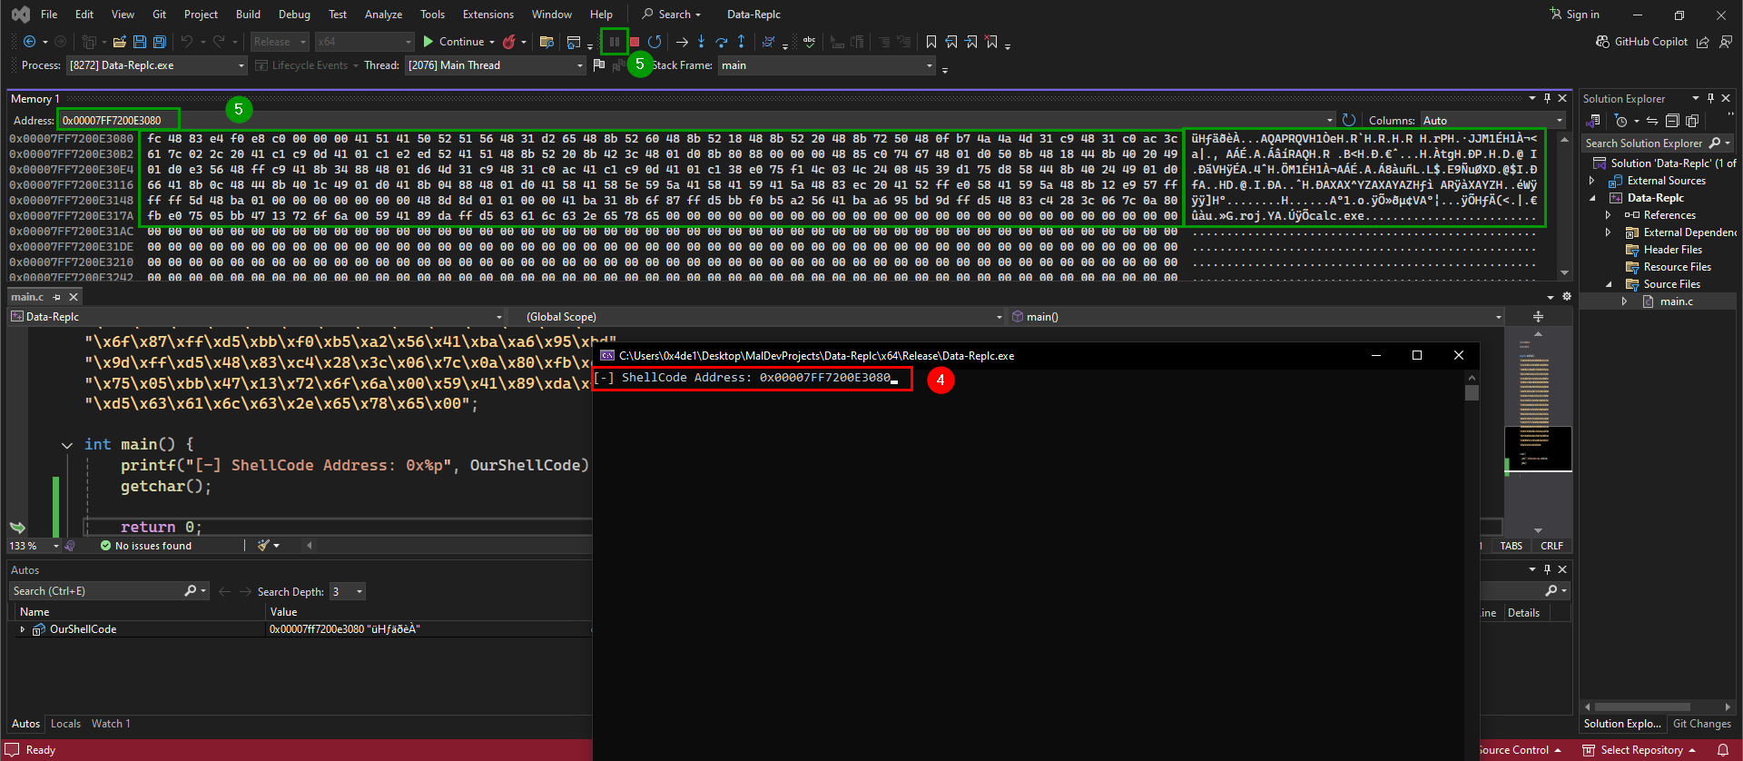Open the Debug menu
This screenshot has width=1743, height=761.
pyautogui.click(x=294, y=15)
